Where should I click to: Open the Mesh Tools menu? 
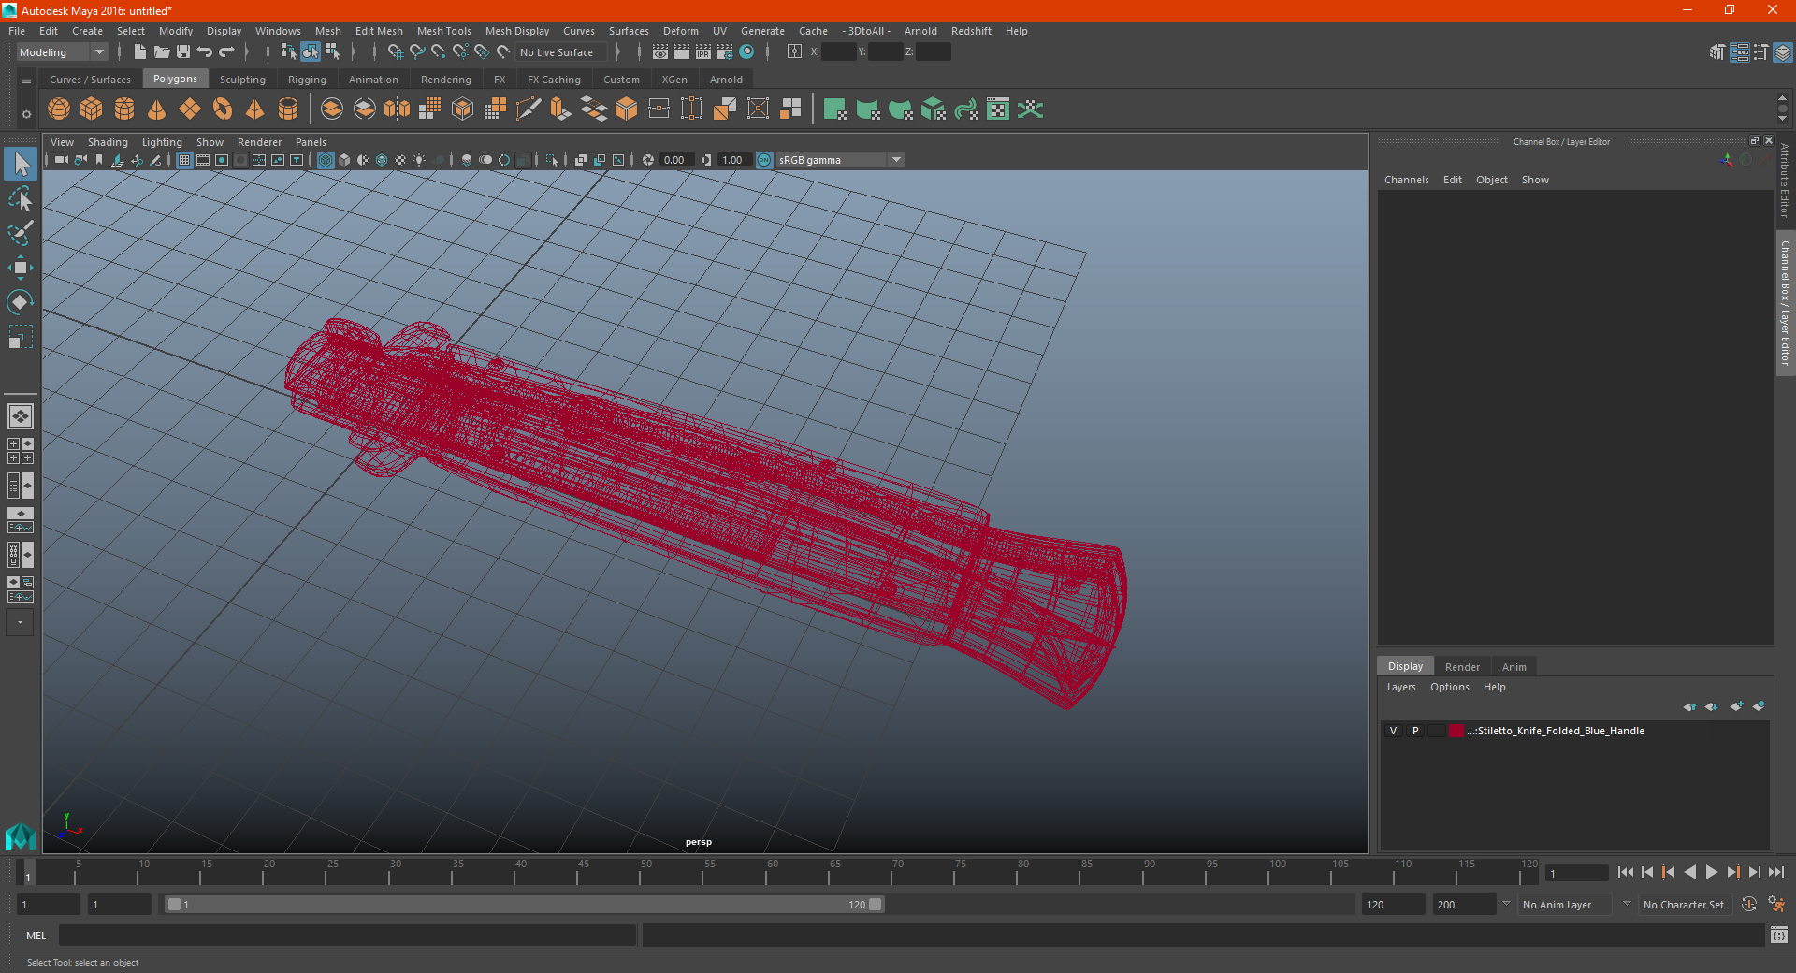(443, 31)
